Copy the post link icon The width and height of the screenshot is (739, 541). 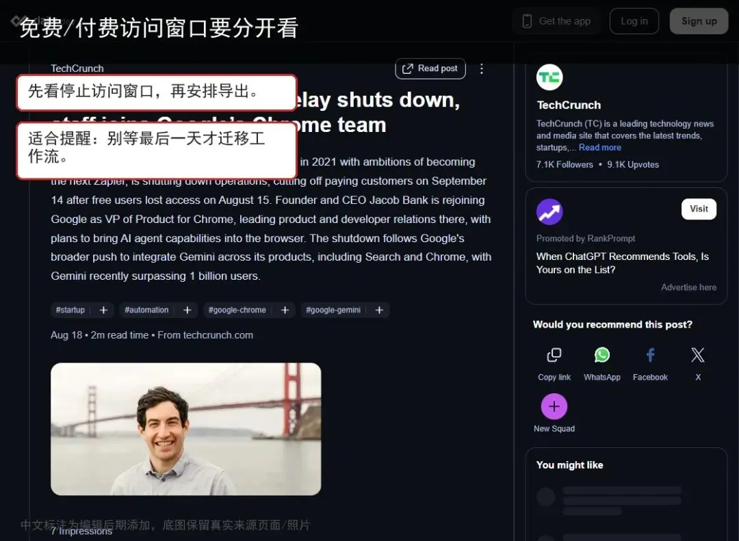554,355
